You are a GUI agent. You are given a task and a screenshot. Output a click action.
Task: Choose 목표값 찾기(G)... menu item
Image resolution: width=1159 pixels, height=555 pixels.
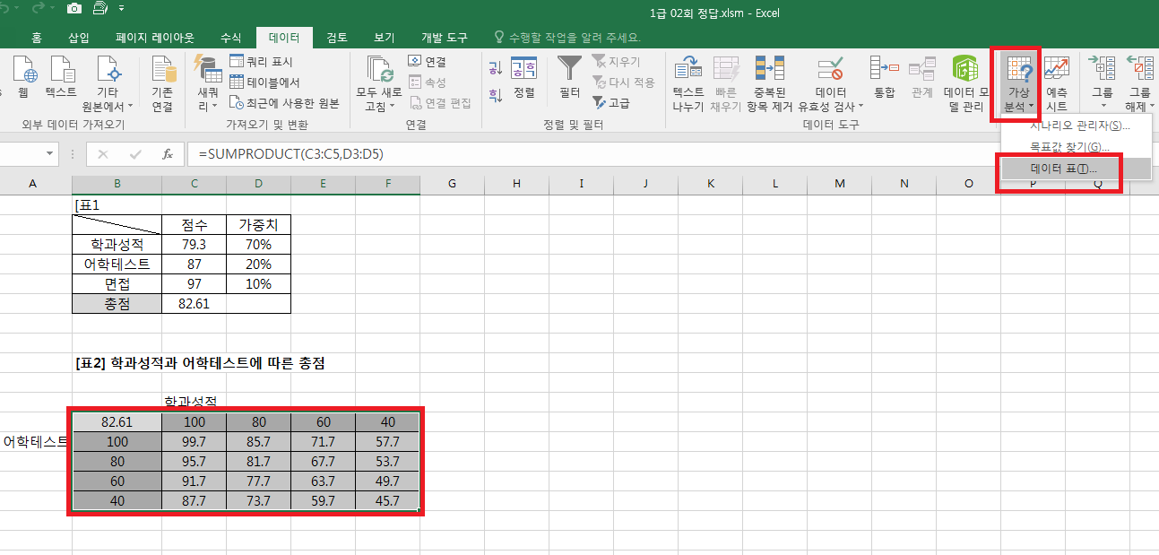1069,146
